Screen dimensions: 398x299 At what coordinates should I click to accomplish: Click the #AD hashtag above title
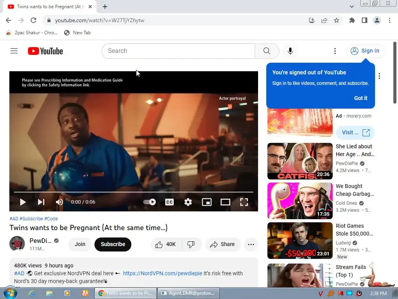click(14, 219)
